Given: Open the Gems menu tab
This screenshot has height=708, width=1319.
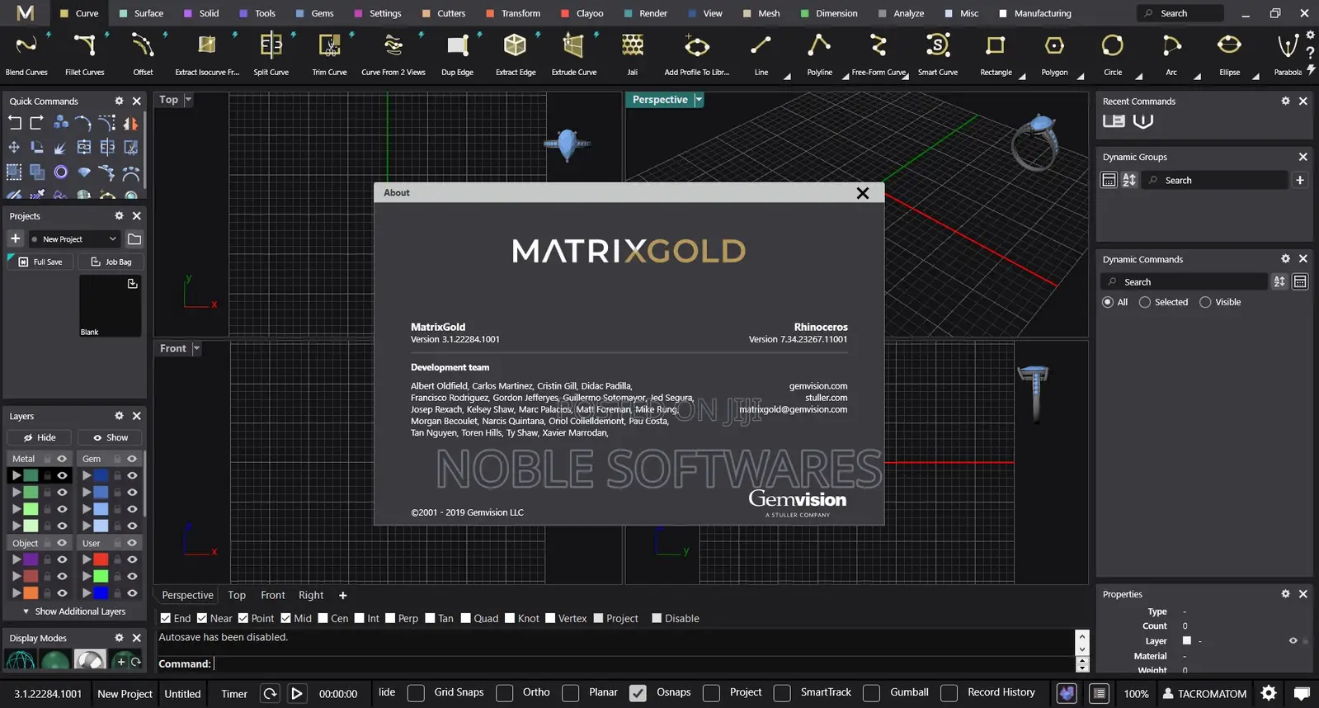Looking at the screenshot, I should coord(314,13).
